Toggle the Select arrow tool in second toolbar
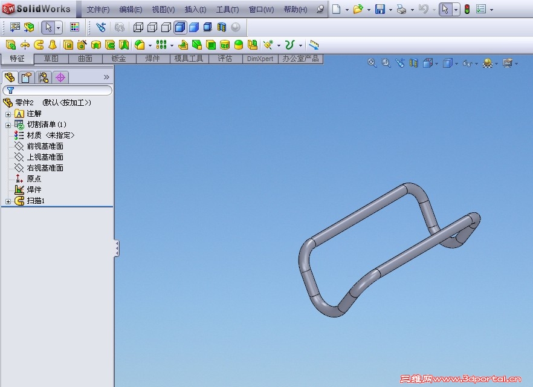 (48, 27)
